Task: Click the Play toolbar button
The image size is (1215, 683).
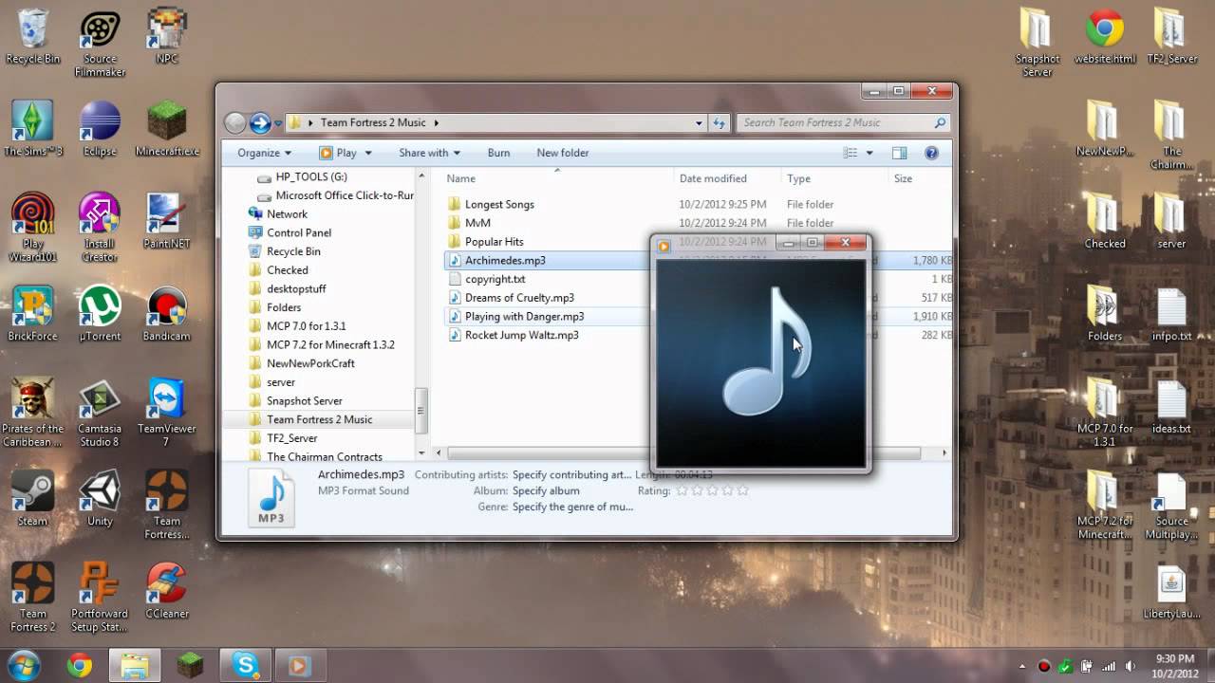Action: 338,153
